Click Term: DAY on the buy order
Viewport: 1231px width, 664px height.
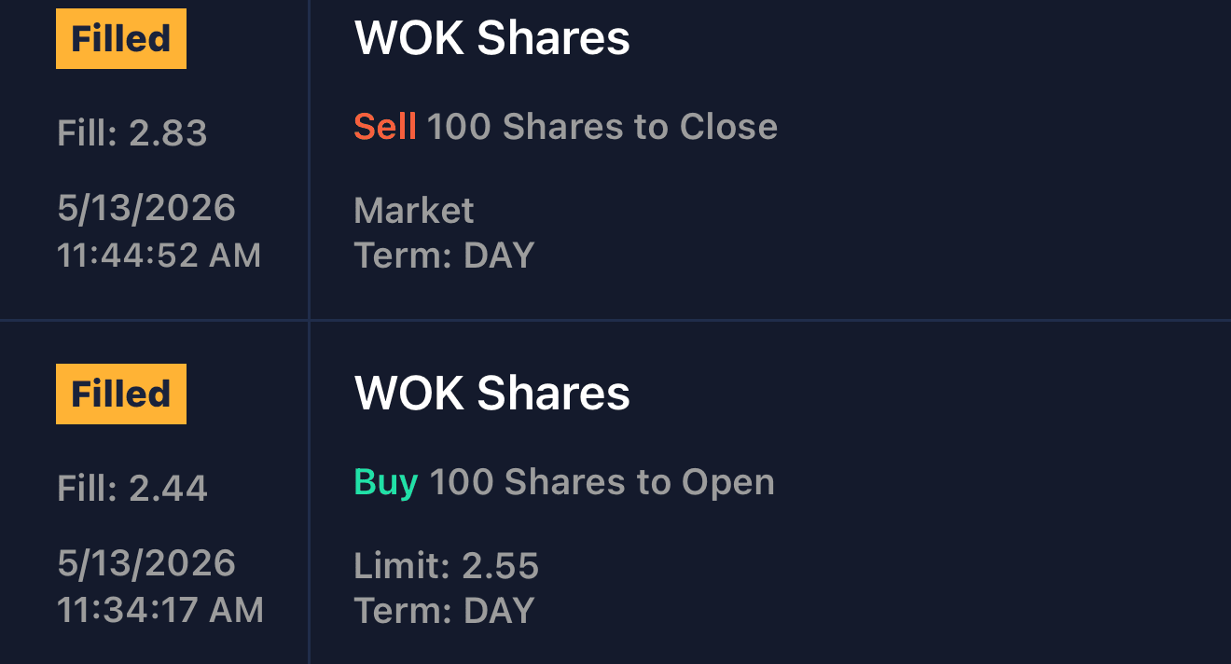coord(445,611)
